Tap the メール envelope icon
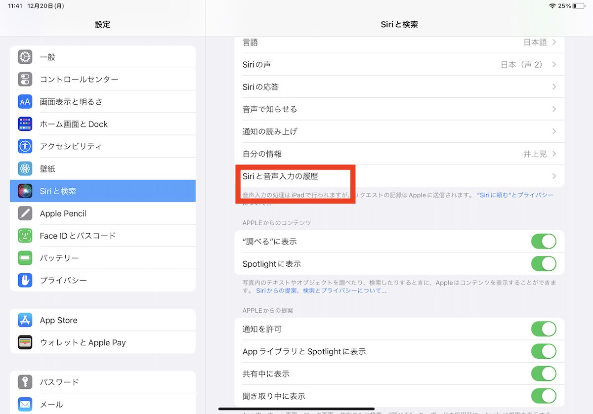 (x=25, y=404)
